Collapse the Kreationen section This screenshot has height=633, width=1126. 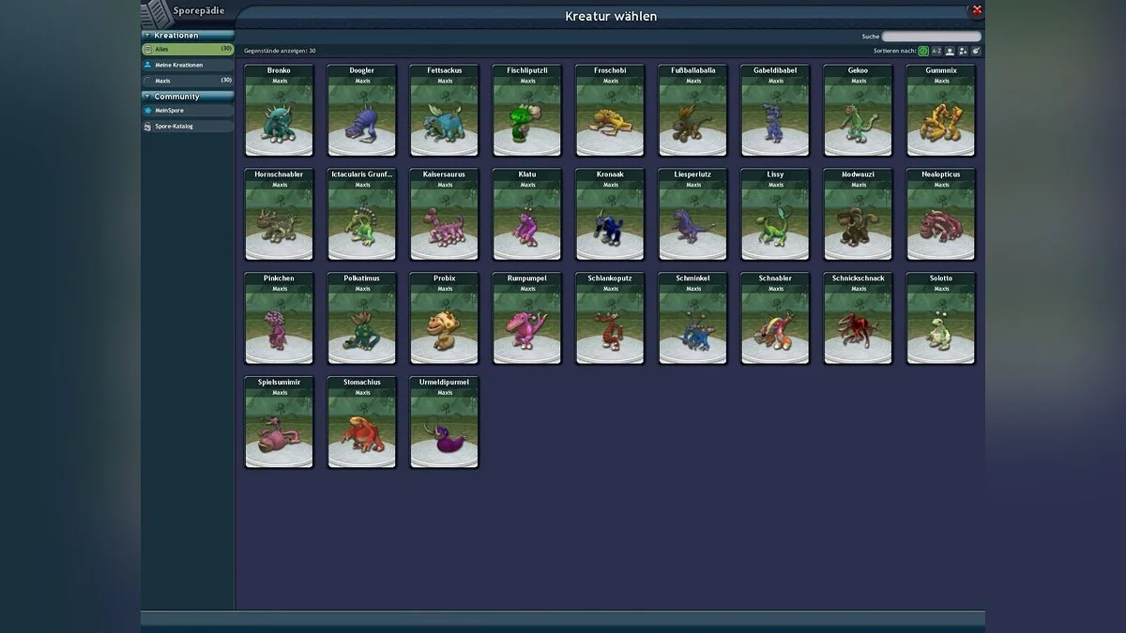coord(147,35)
